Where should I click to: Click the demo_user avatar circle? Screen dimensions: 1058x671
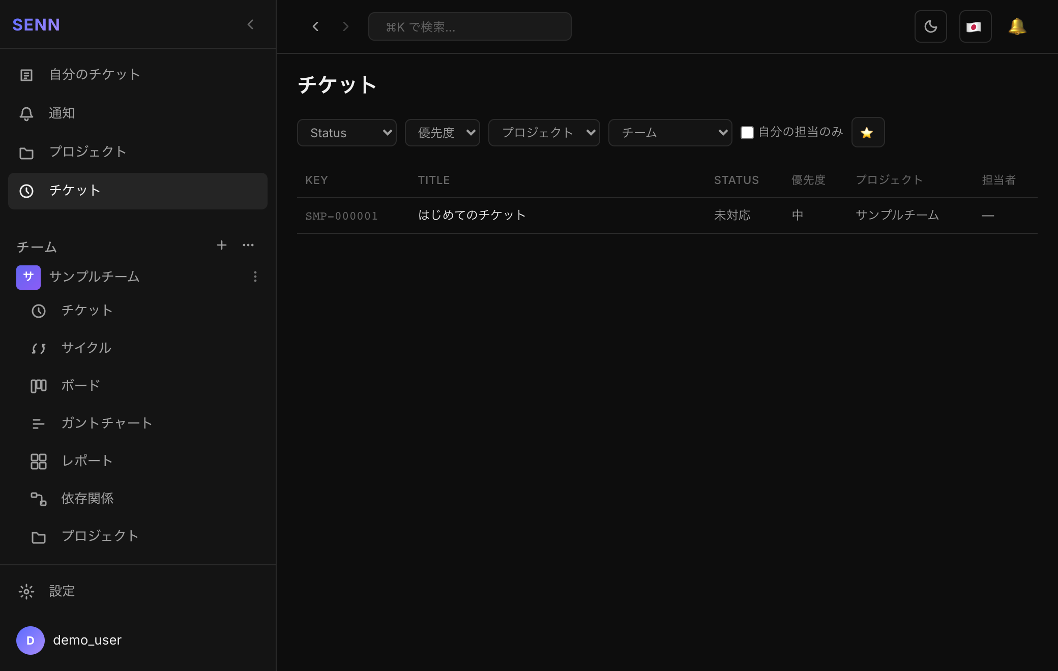pyautogui.click(x=31, y=640)
